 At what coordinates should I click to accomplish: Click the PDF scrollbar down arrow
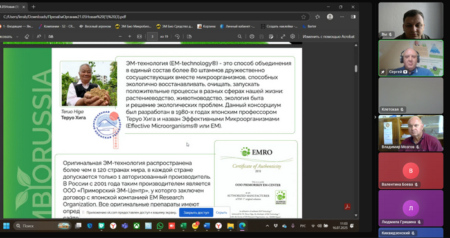click(x=356, y=215)
